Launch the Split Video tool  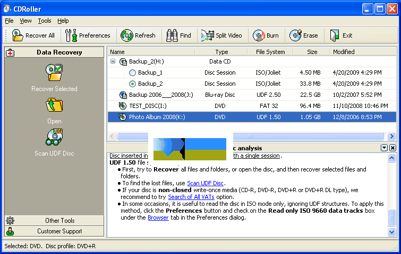click(x=221, y=35)
